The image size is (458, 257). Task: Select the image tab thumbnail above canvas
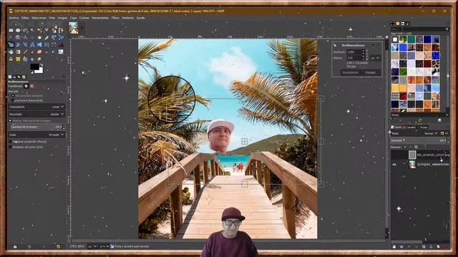pyautogui.click(x=74, y=28)
